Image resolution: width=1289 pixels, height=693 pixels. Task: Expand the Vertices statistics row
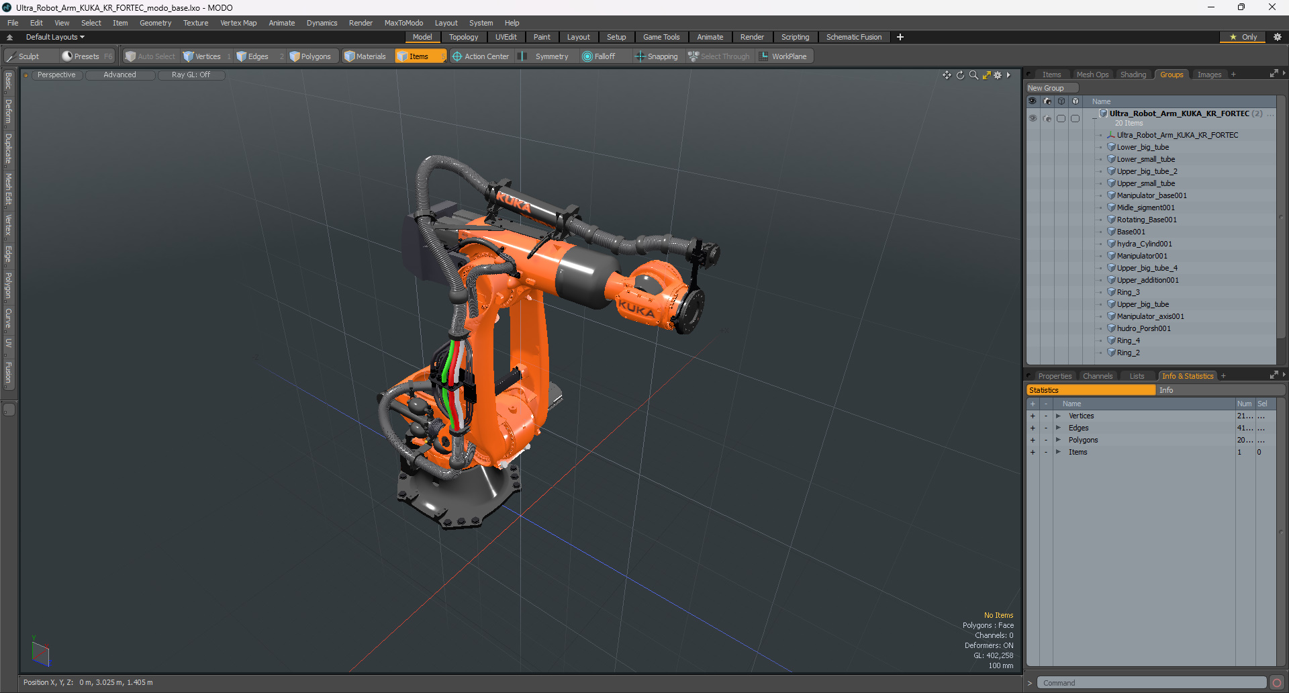(1058, 416)
